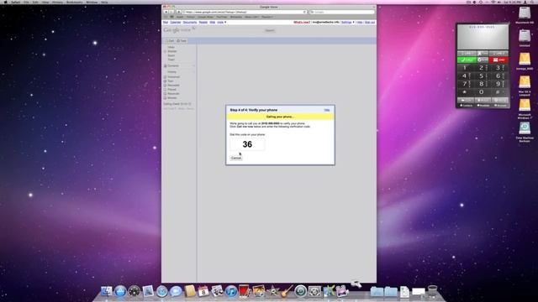Click Safari add bookmark plus button
538x302 pixels.
(x=179, y=12)
